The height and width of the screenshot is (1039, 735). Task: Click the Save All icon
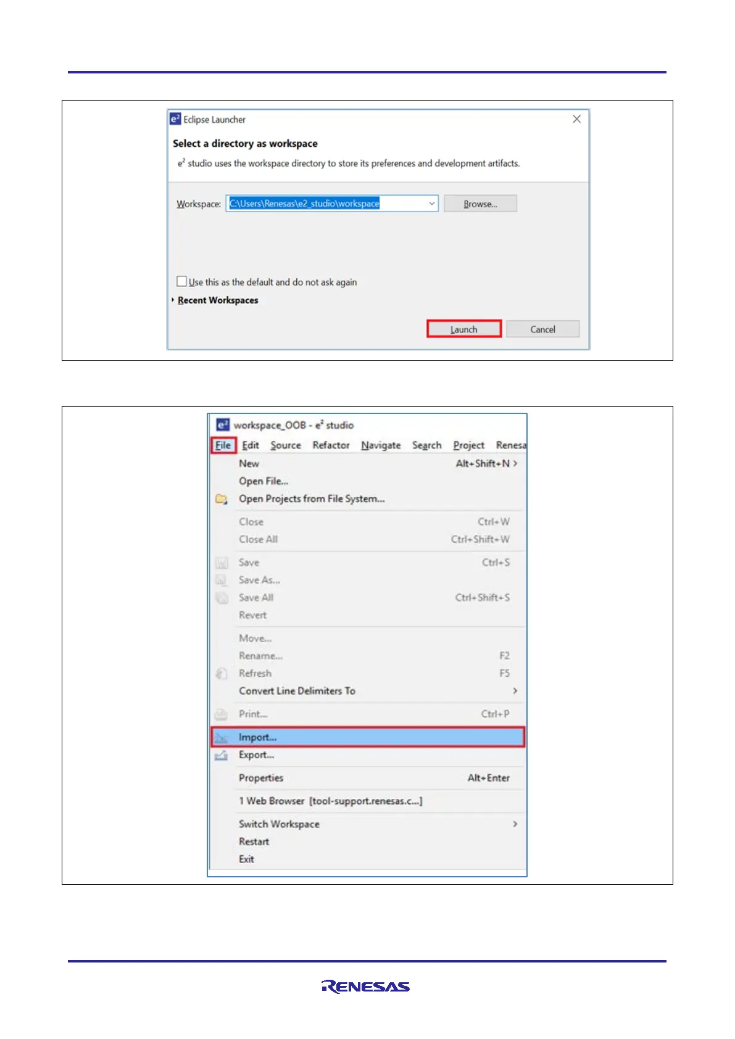coord(221,597)
